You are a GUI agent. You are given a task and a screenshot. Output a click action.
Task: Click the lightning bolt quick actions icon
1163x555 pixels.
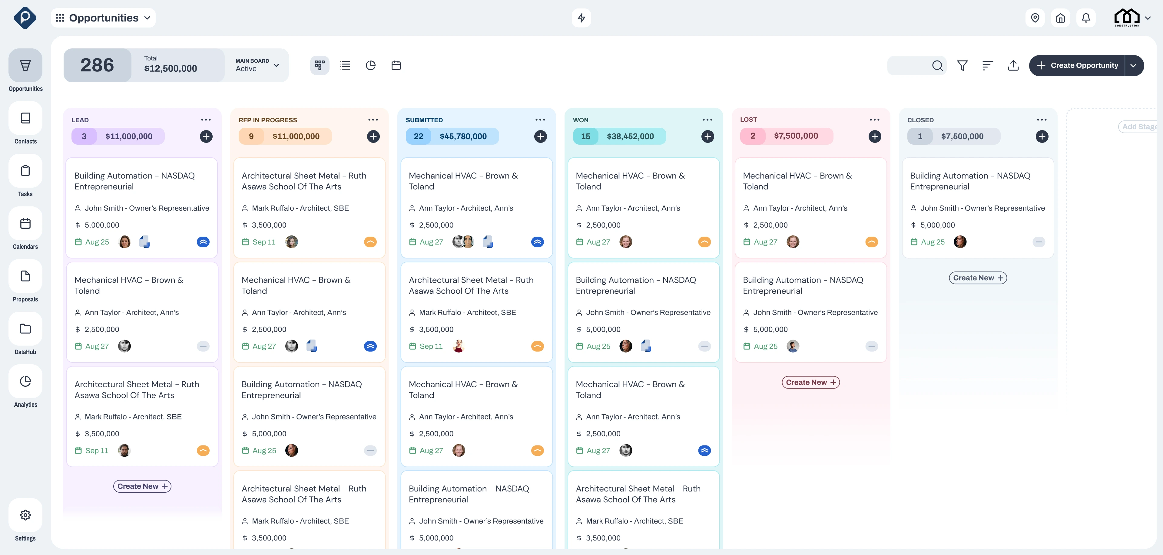point(581,18)
